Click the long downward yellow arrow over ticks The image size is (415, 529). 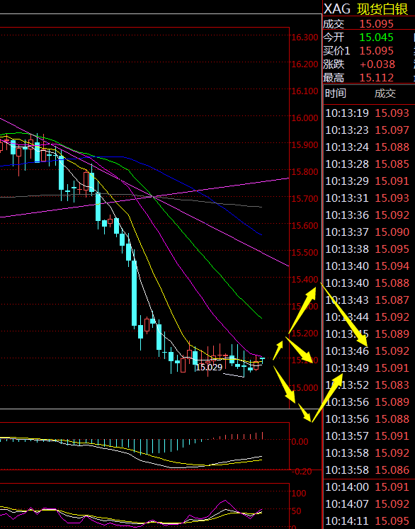point(343,315)
